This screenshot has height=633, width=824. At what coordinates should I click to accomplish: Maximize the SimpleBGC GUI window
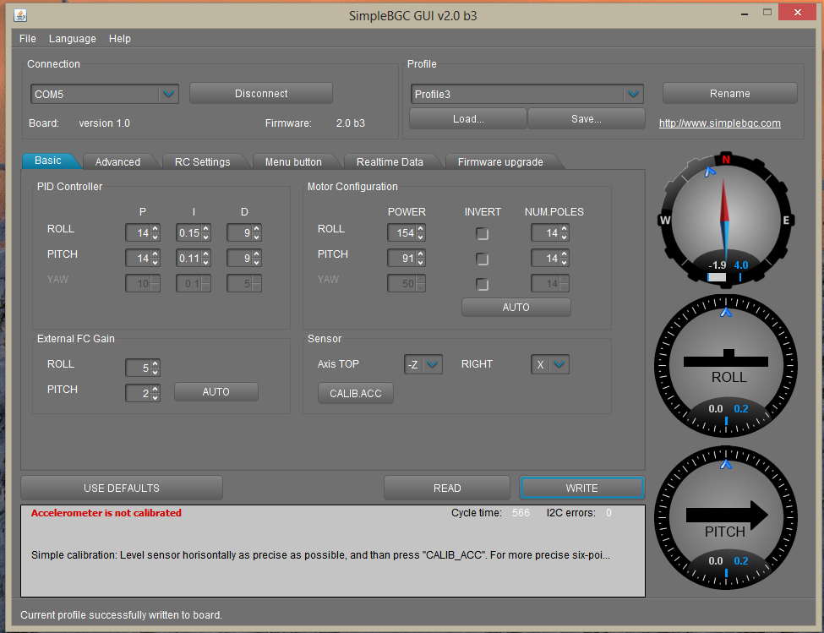click(767, 13)
